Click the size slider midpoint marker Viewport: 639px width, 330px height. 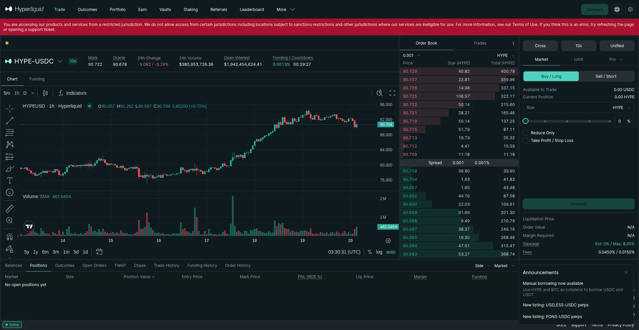[x=567, y=121]
